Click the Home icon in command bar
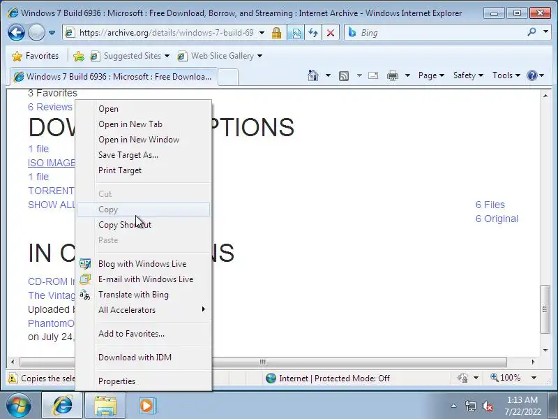 (313, 75)
